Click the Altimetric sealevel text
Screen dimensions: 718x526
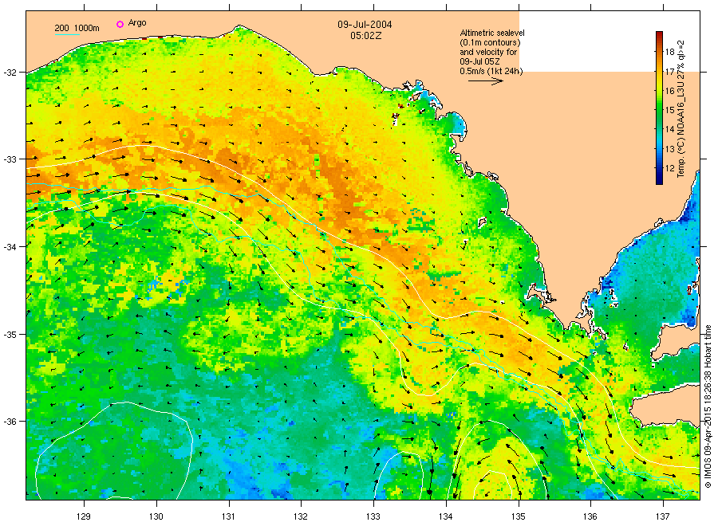(492, 33)
